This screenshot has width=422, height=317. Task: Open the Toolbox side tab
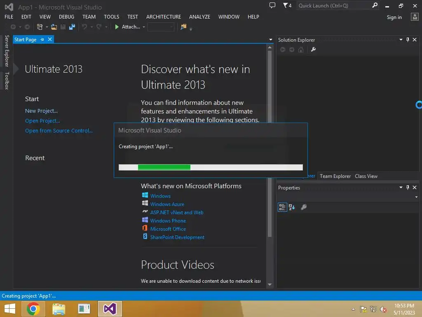(x=7, y=80)
